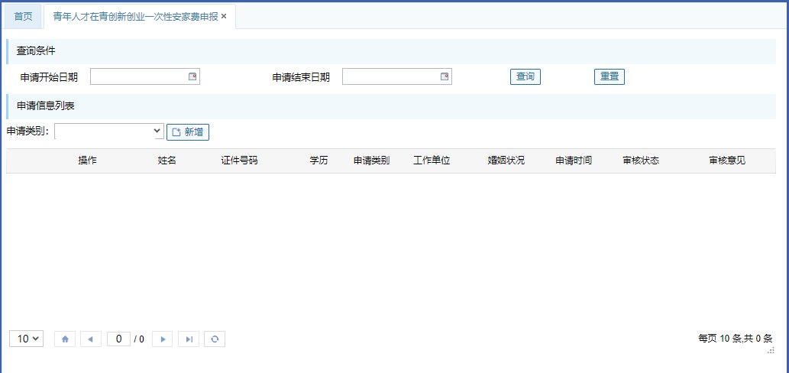Click the 审核状态 column header
The height and width of the screenshot is (373, 789).
point(641,161)
